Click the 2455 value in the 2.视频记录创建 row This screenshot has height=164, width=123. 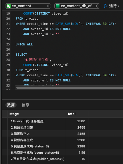point(81,127)
